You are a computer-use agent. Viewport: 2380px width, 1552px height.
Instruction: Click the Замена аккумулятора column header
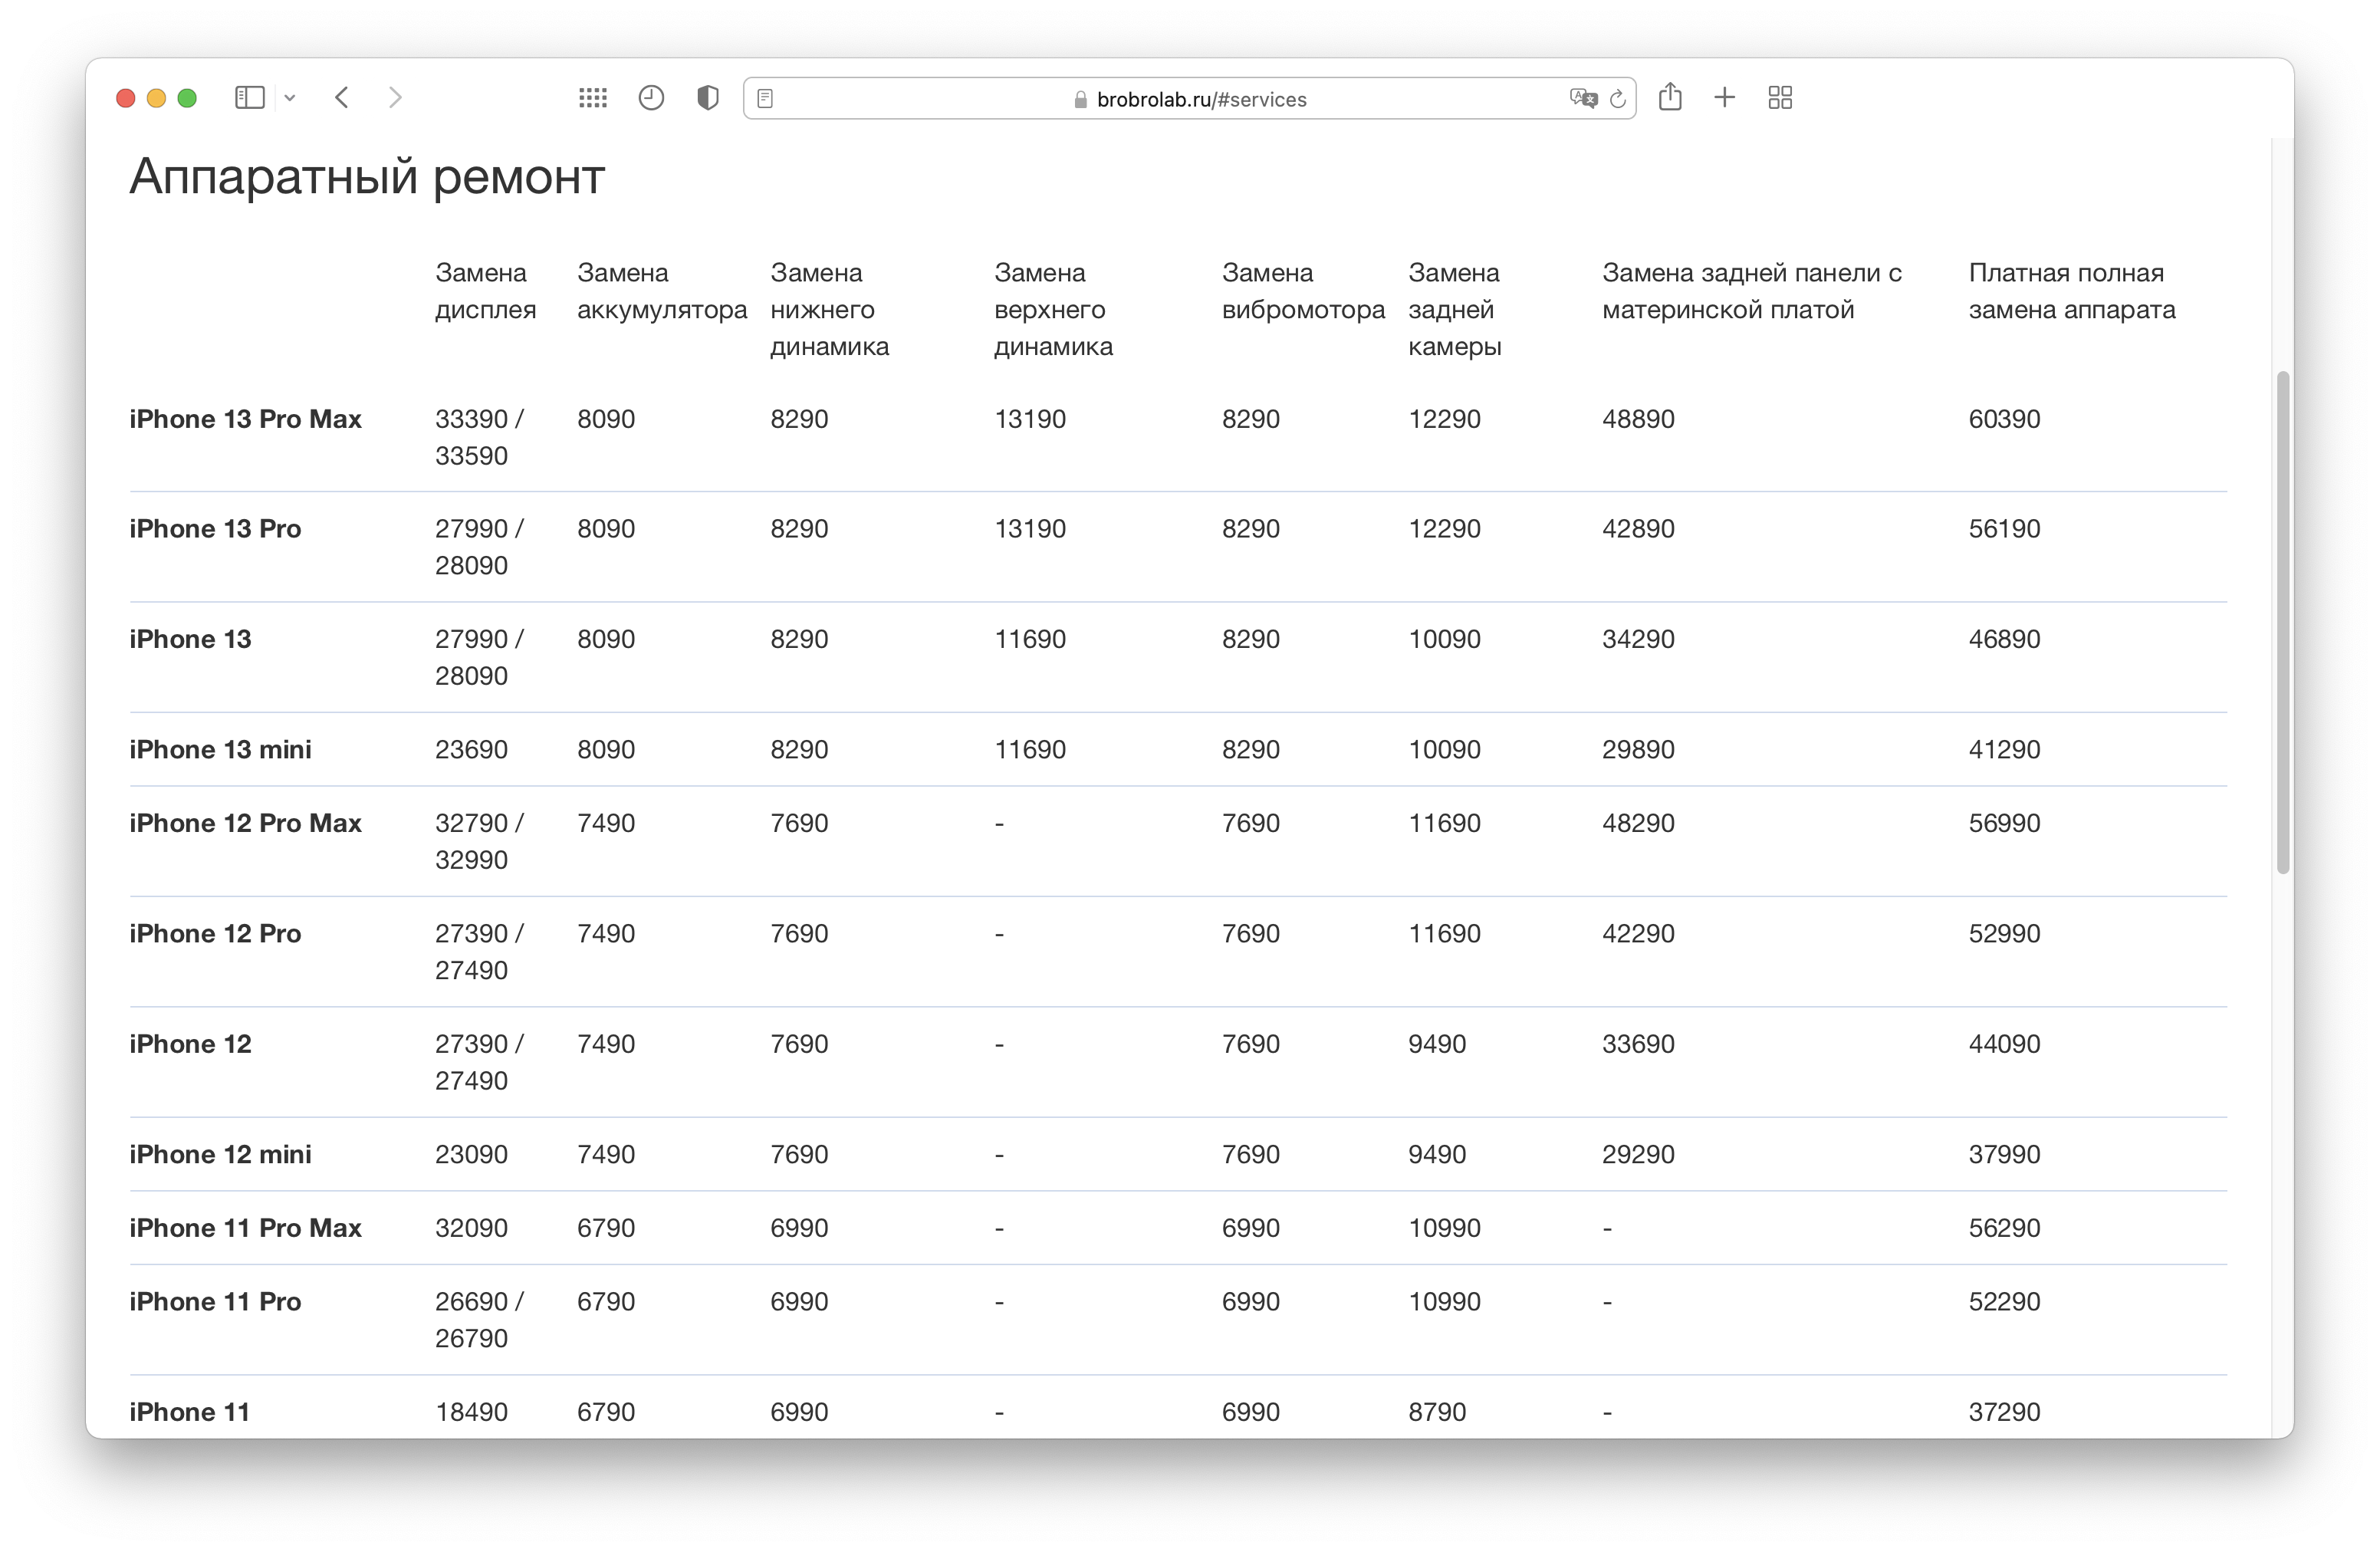(x=661, y=291)
